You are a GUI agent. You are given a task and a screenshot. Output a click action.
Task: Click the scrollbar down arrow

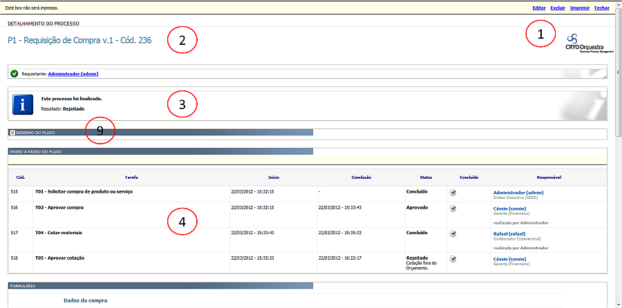click(x=616, y=303)
